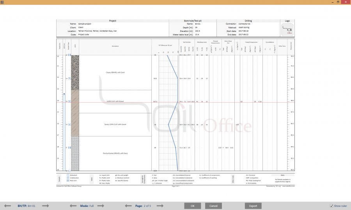Click the Cancel button
This screenshot has width=351, height=210.
213,206
